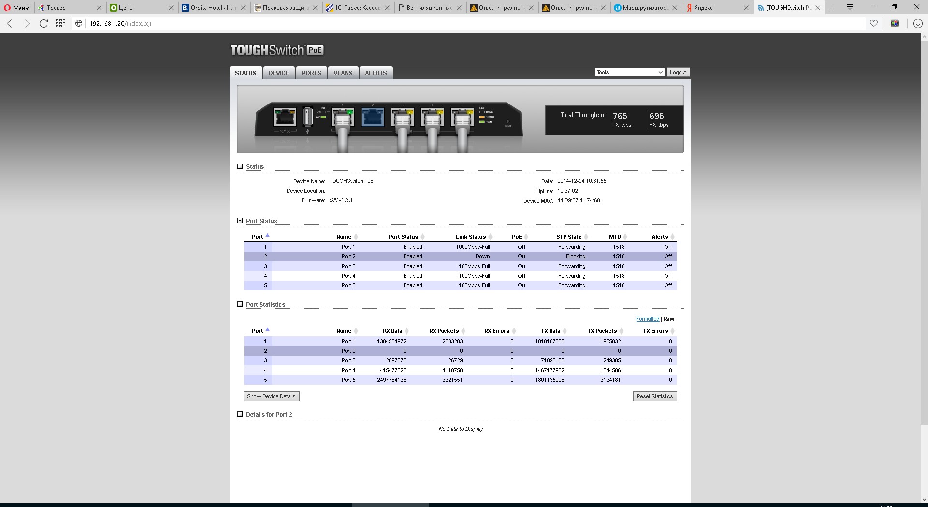928x507 pixels.
Task: Click the management port on switch image
Action: [x=285, y=117]
